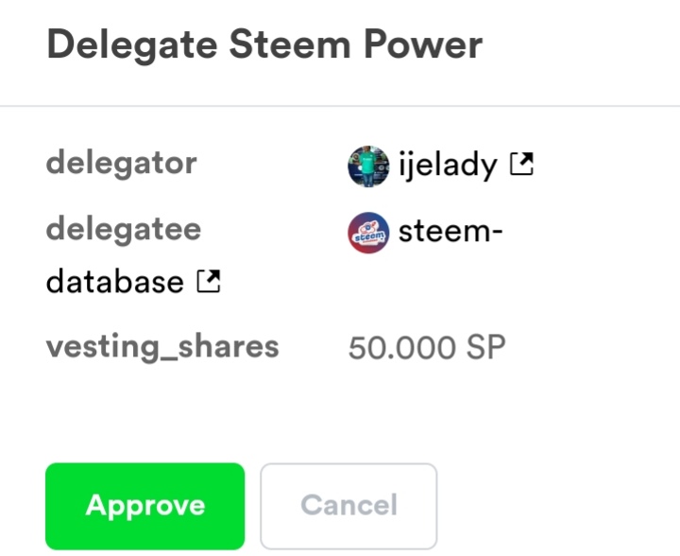Approve the Steem Power delegation

click(144, 505)
